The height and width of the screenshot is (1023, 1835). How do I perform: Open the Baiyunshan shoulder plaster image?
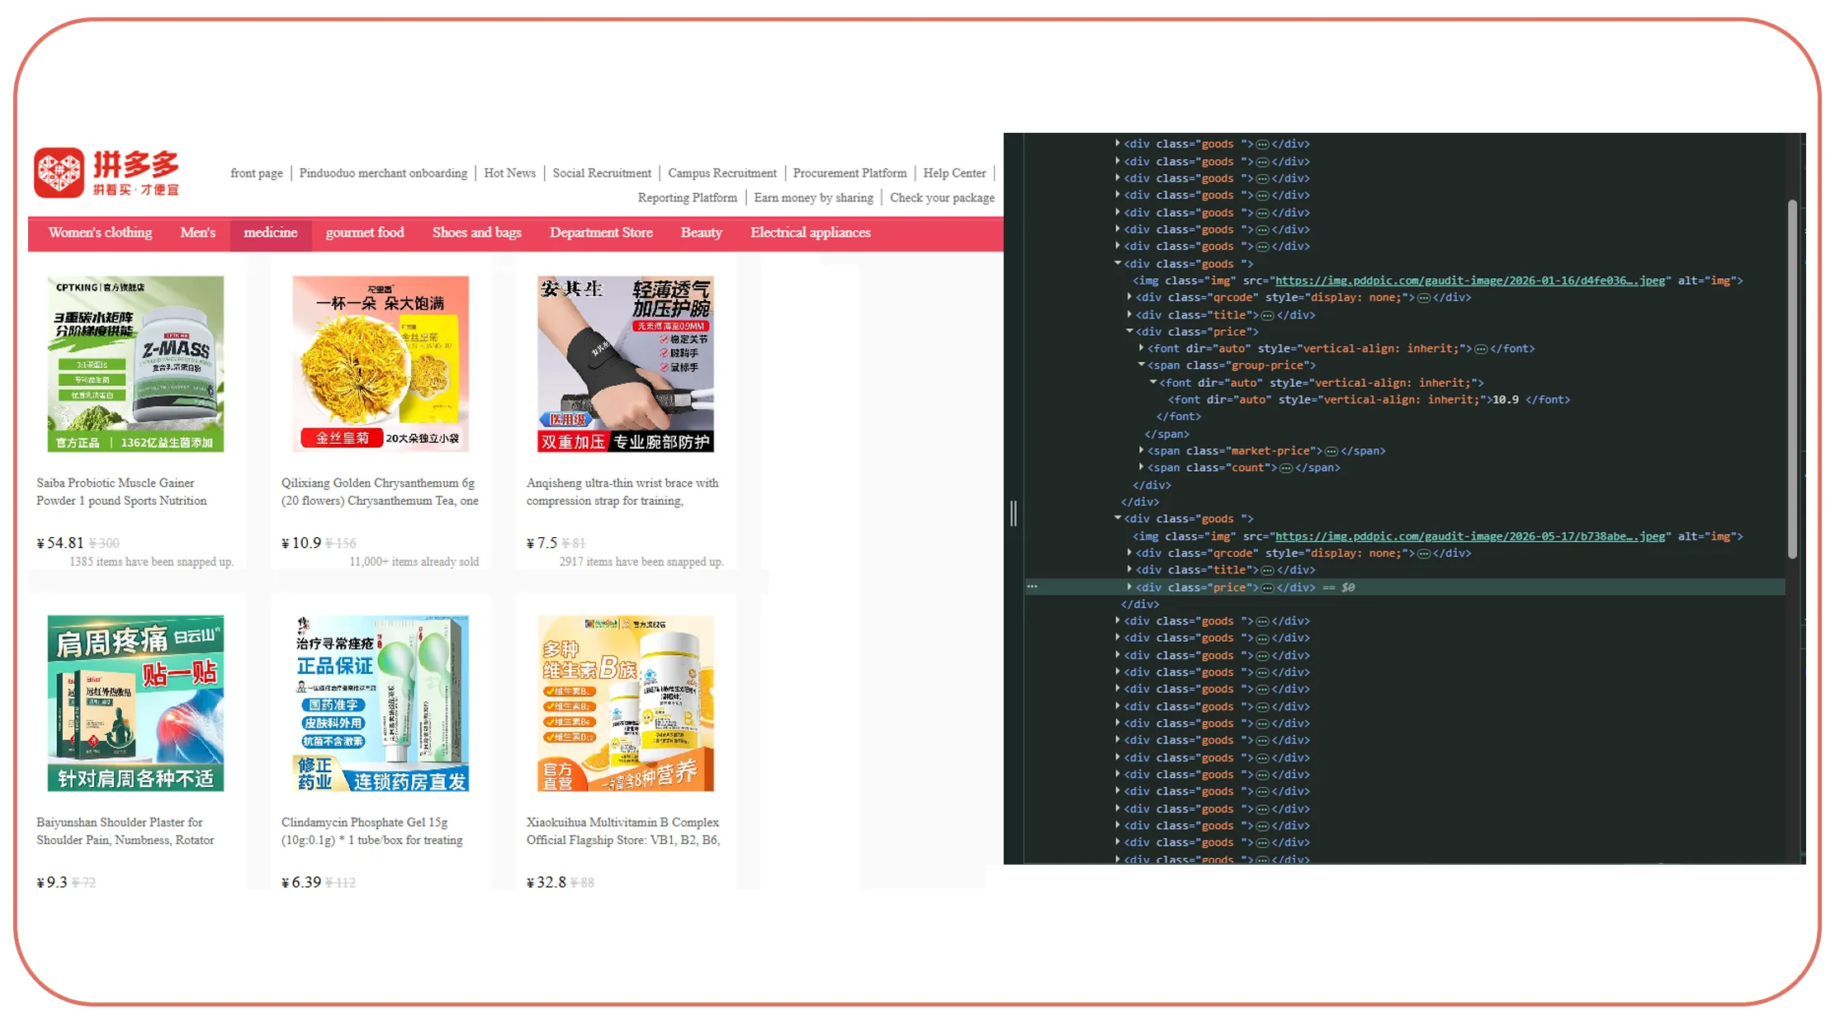click(x=135, y=703)
